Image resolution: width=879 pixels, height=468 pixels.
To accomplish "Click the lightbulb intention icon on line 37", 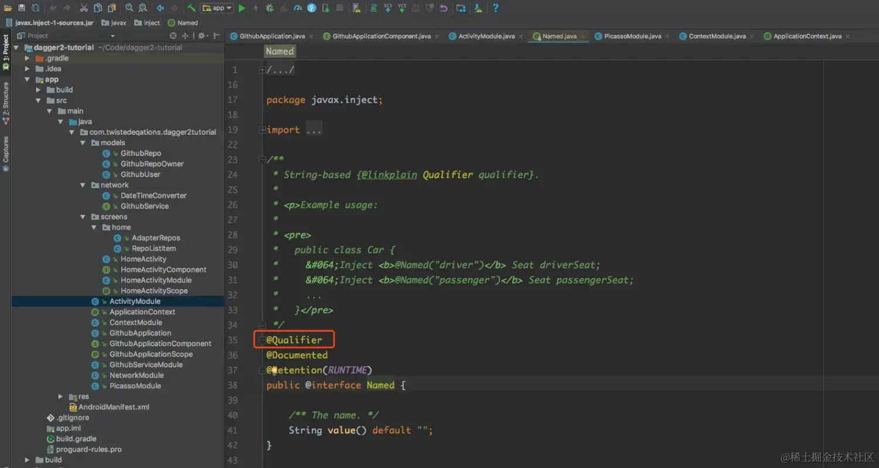I will point(274,370).
